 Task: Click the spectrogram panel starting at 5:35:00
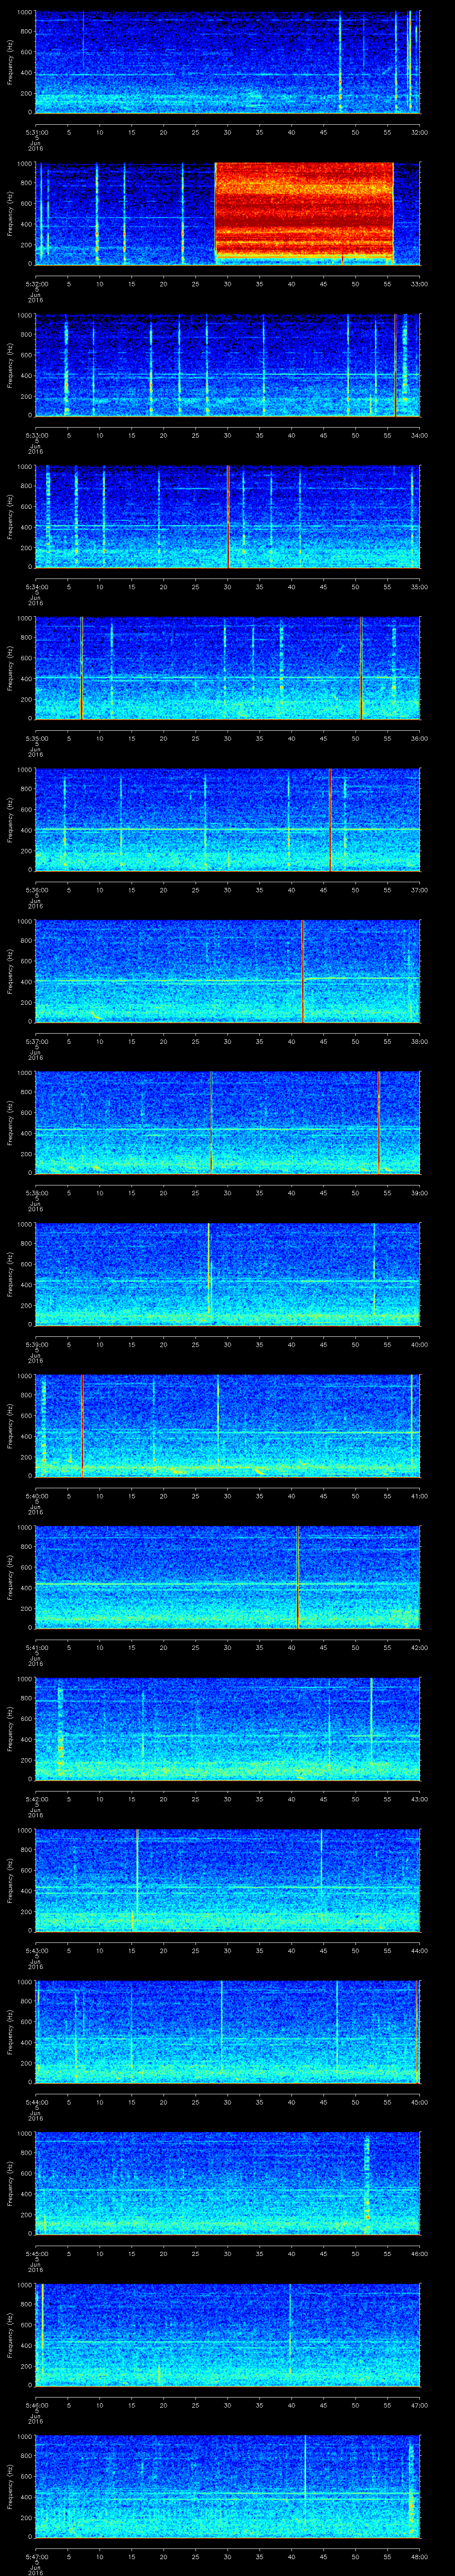tap(228, 668)
